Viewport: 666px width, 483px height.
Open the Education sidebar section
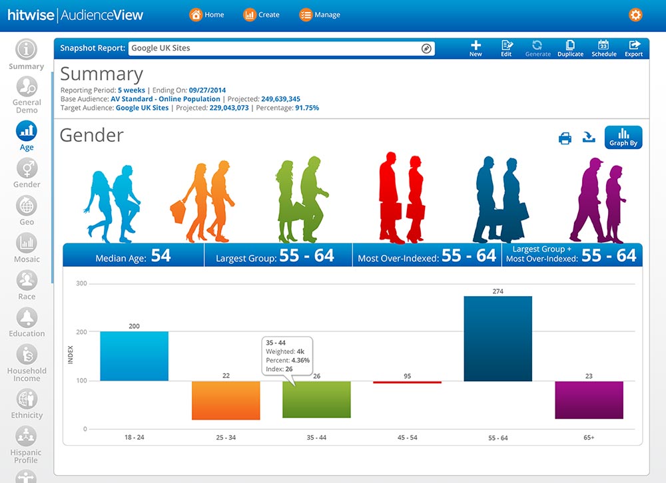pyautogui.click(x=27, y=322)
